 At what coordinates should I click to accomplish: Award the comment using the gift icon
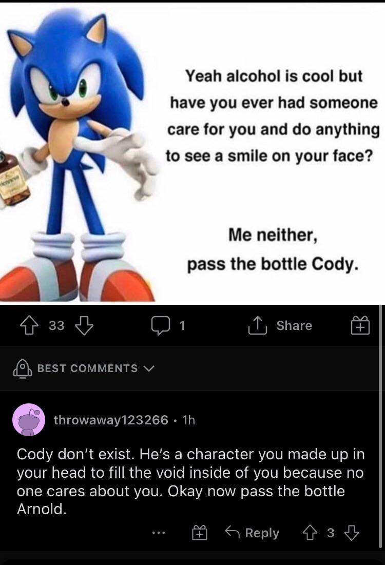199,534
